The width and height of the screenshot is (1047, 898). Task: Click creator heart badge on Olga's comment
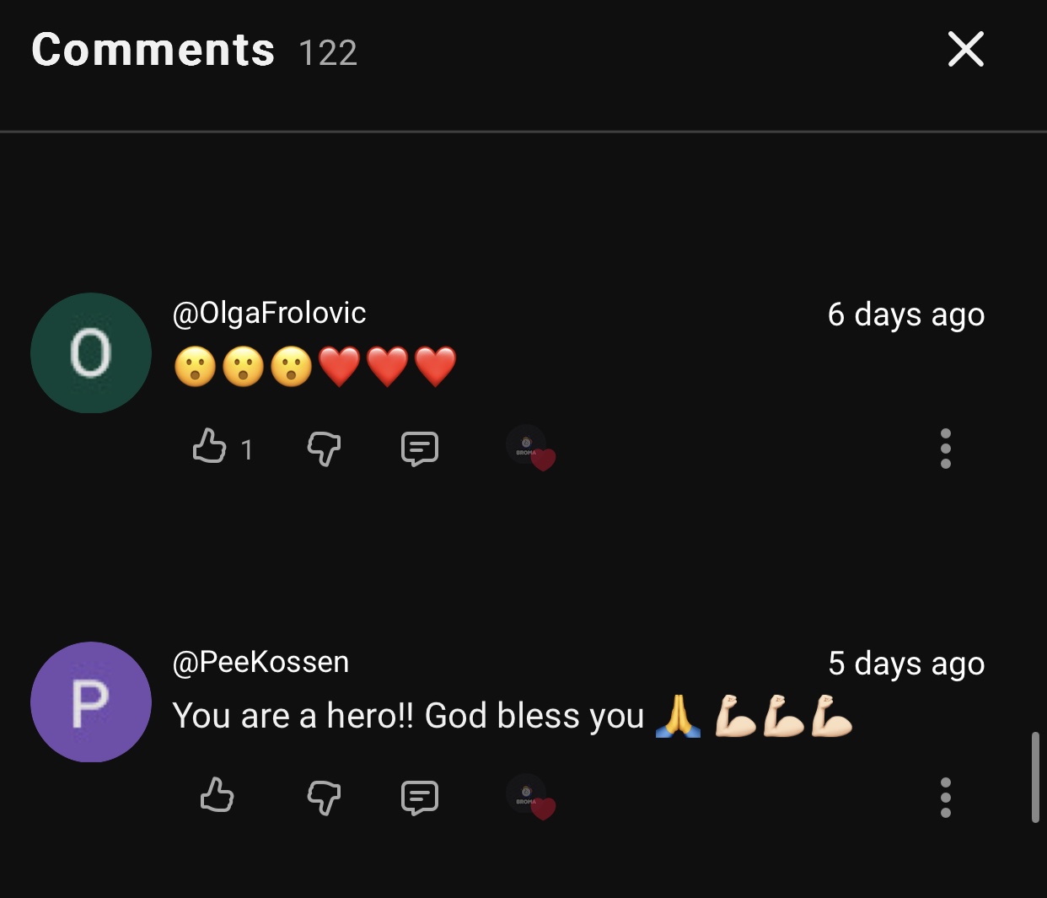point(530,447)
